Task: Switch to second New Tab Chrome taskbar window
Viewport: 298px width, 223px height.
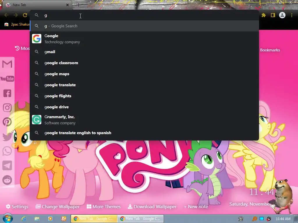Action: (141, 219)
